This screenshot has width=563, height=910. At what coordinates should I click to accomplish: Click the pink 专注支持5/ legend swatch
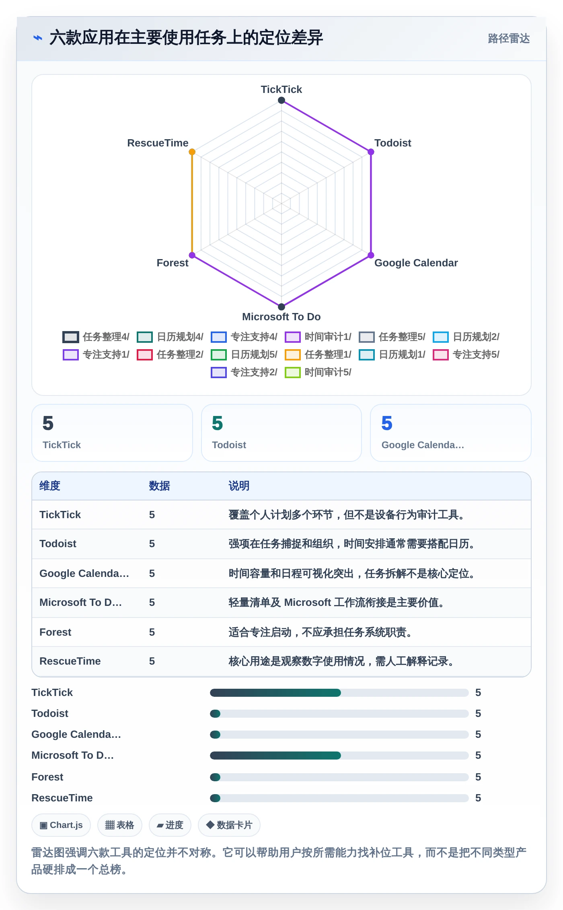pos(441,355)
